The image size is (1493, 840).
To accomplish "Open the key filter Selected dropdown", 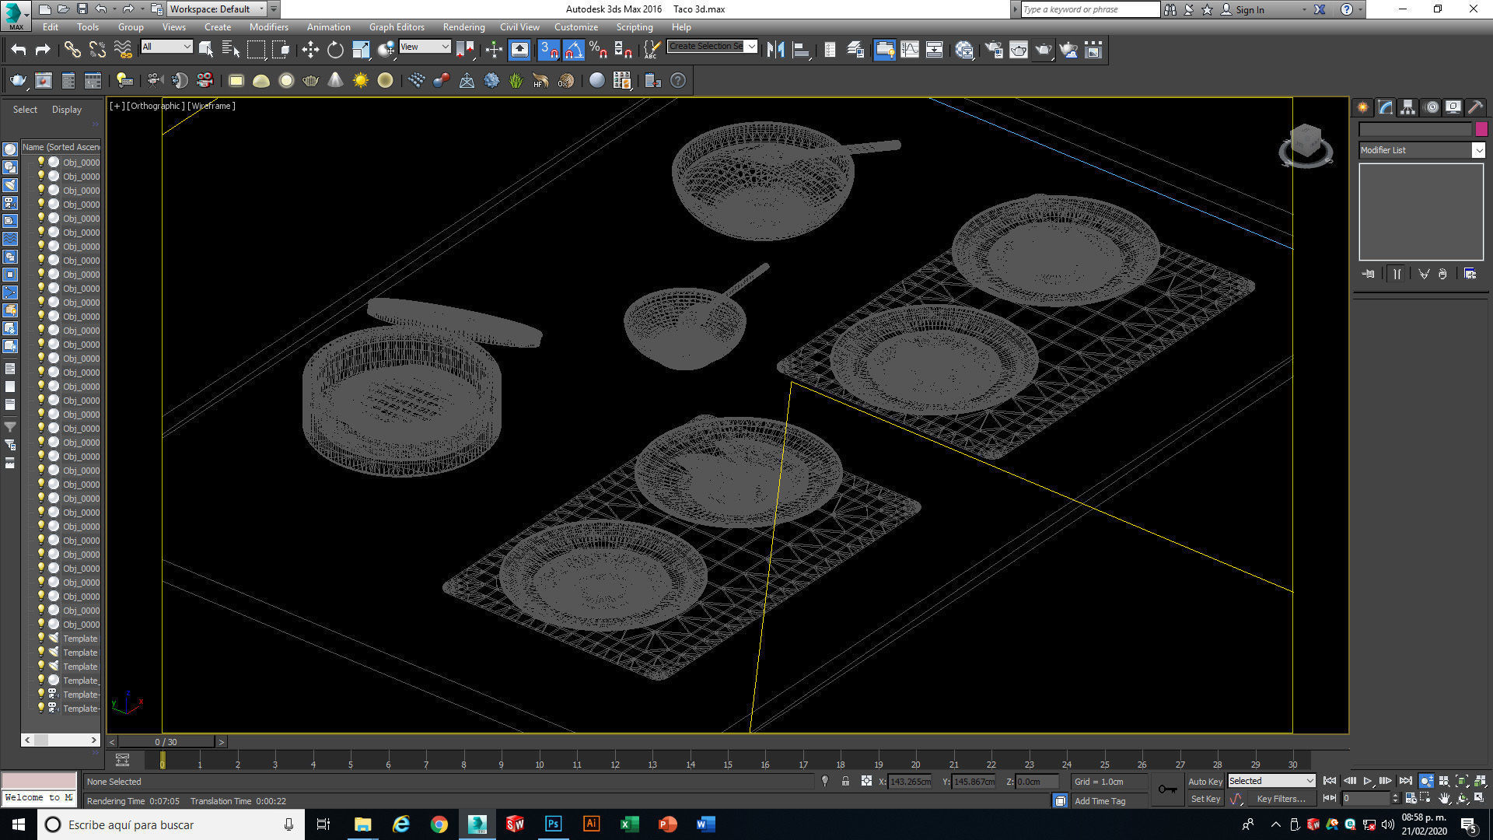I will click(1271, 781).
